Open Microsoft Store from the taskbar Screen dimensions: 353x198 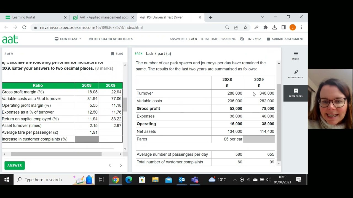142,180
